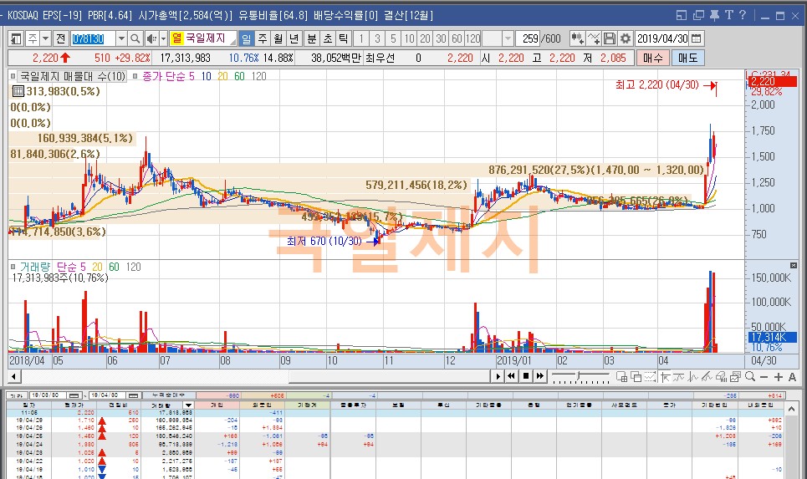The image size is (807, 479).
Task: Open the stock search magnifier
Action: 135,38
